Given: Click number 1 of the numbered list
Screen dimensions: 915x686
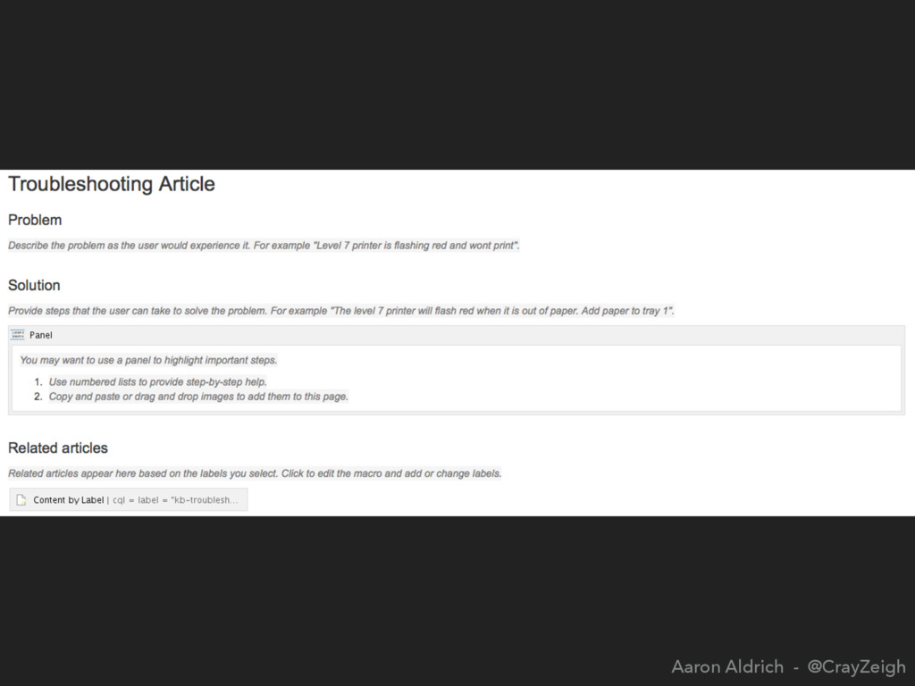Looking at the screenshot, I should 38,382.
